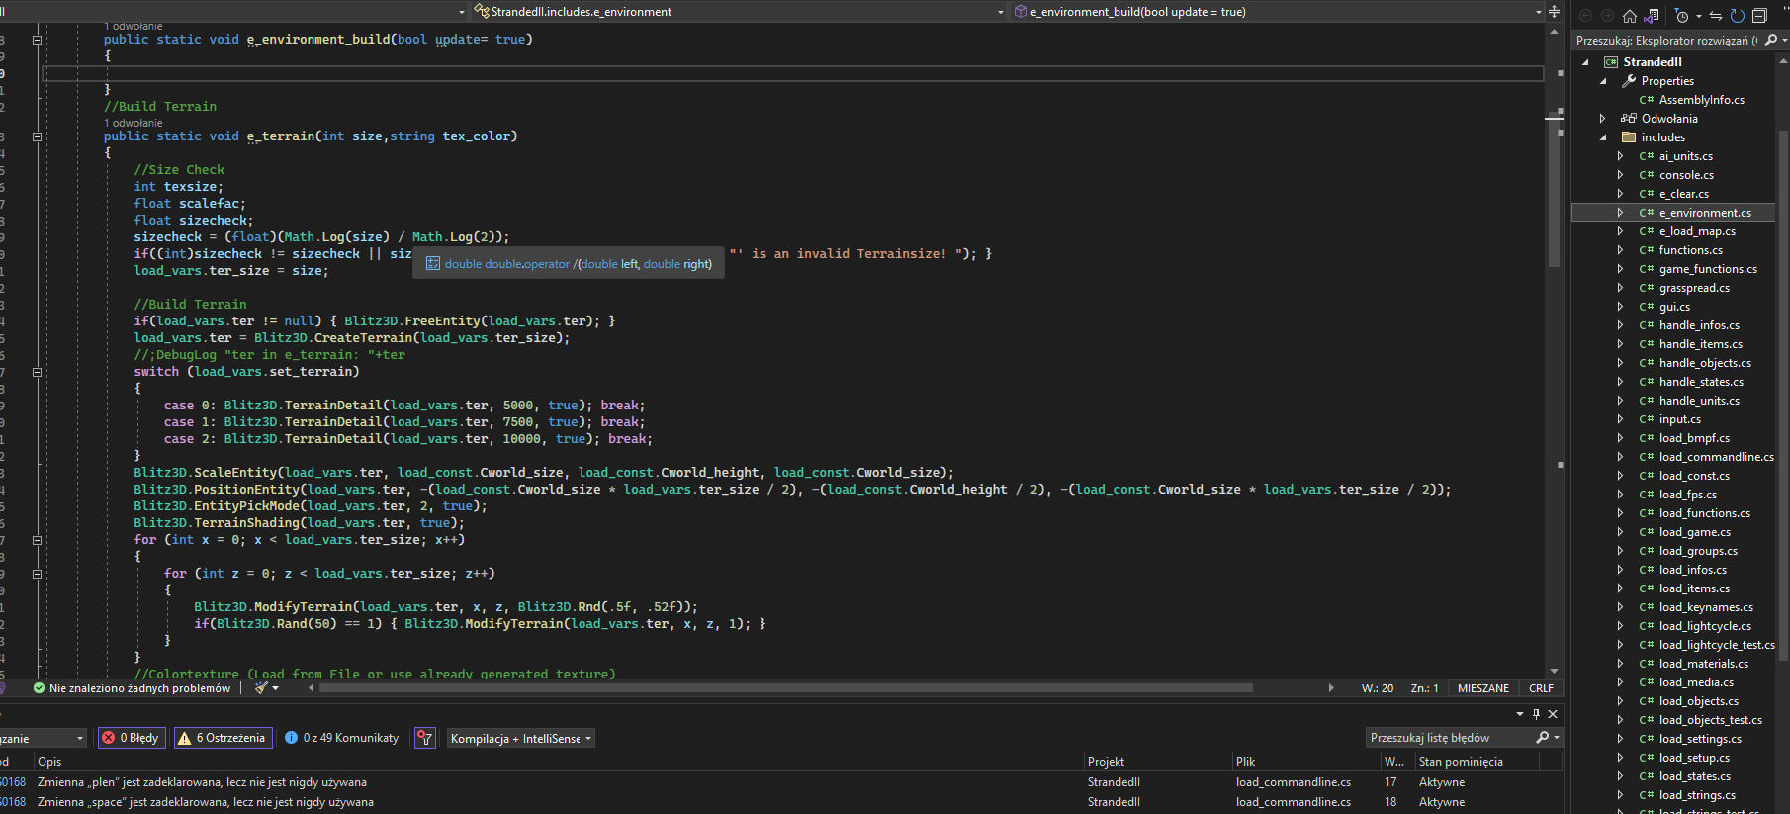
Task: Open the error list window options dropdown arrow
Action: (x=1520, y=714)
